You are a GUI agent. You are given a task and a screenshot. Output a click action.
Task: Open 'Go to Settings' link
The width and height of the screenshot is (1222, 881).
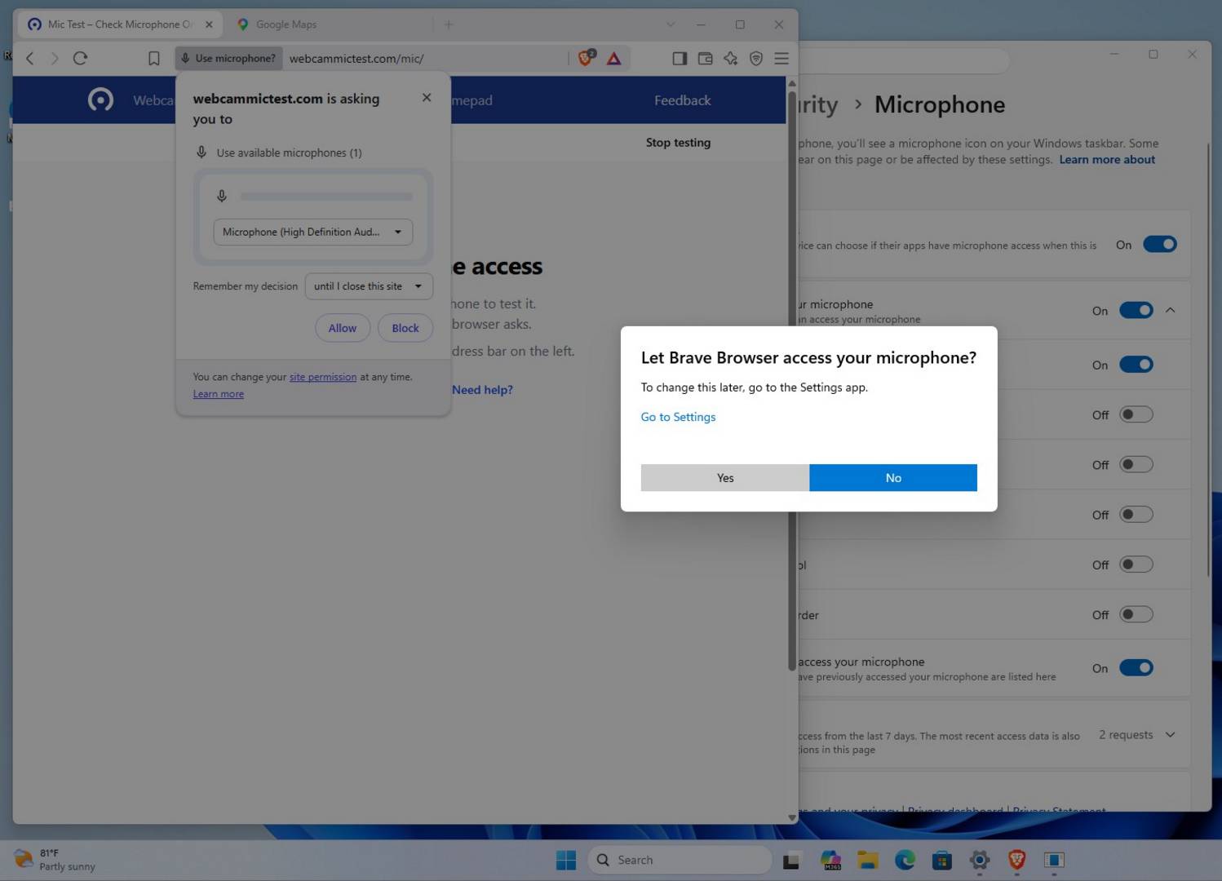678,417
